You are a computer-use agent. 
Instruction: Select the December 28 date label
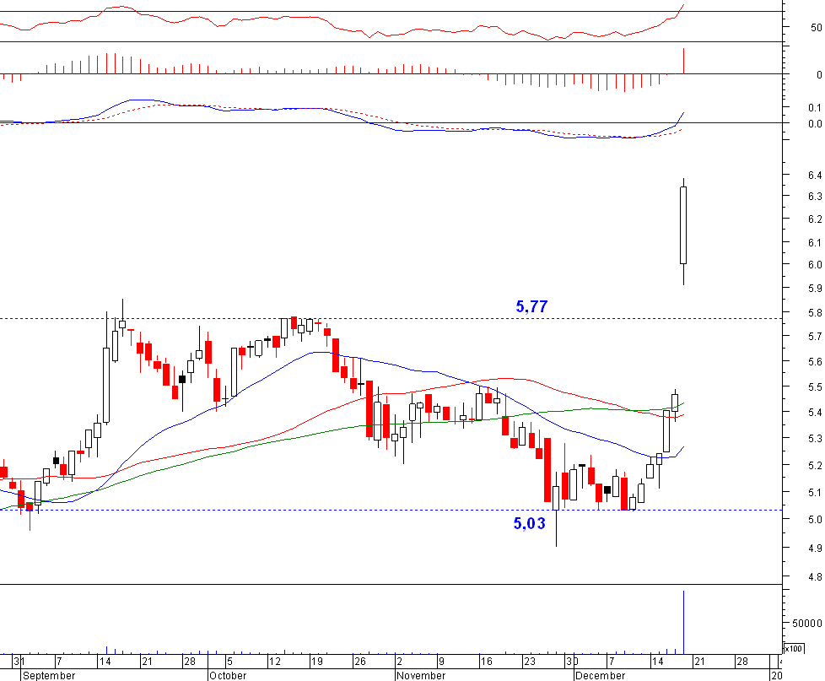coord(741,662)
